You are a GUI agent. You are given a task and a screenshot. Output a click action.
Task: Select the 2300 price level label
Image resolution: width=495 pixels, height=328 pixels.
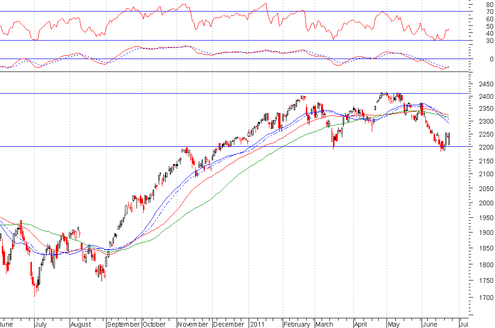click(x=486, y=121)
